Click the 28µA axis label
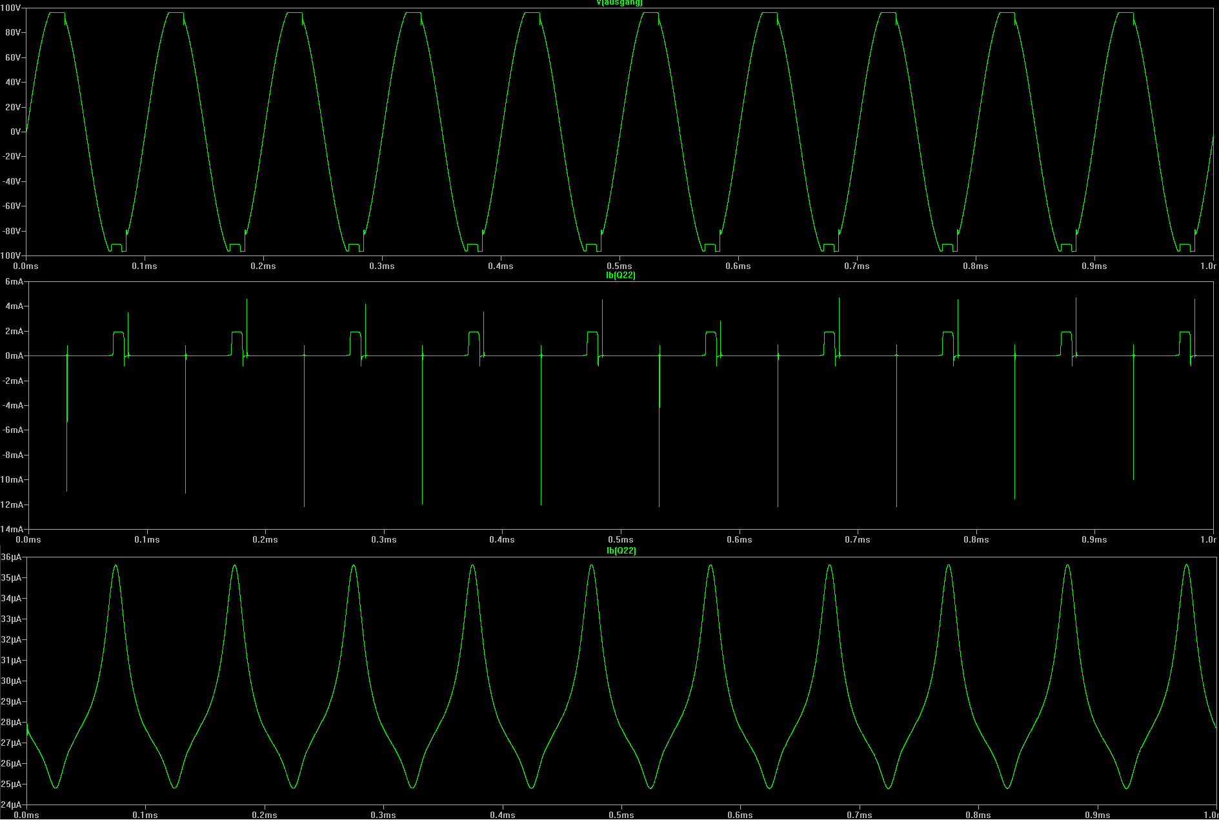Image resolution: width=1219 pixels, height=820 pixels. click(11, 722)
